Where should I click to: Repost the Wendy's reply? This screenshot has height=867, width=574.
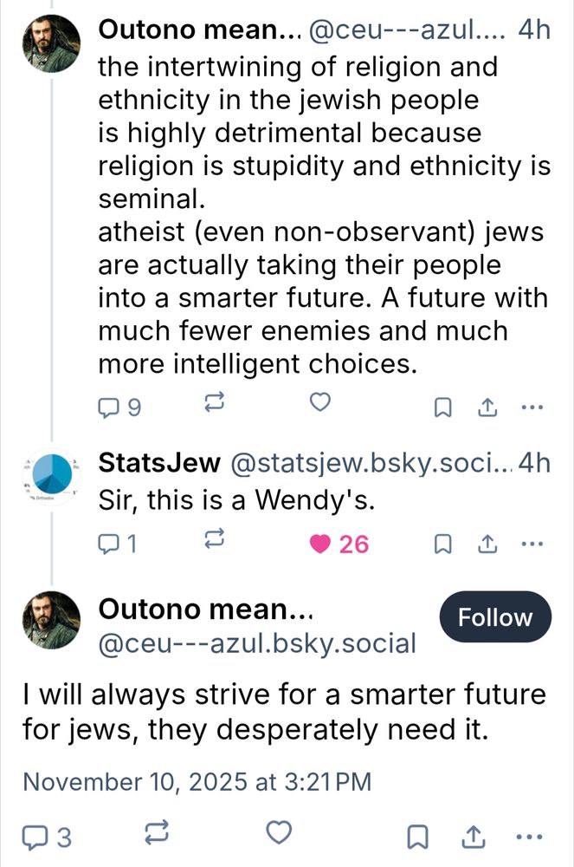click(215, 541)
